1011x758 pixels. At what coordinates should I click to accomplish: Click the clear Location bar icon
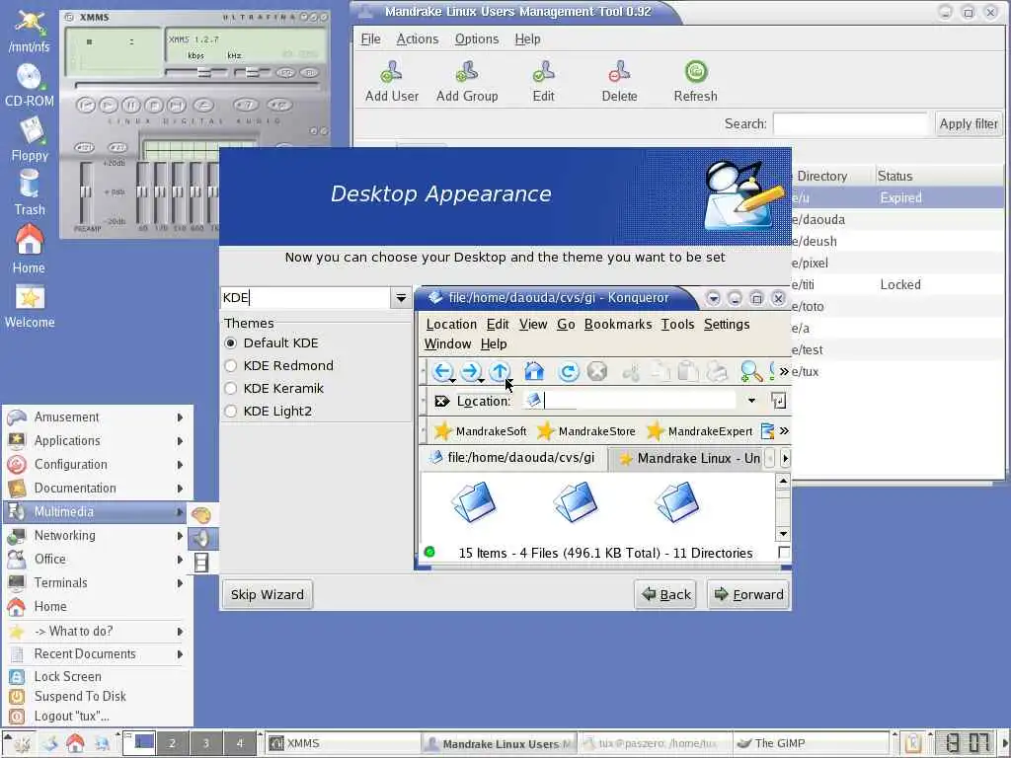point(441,402)
